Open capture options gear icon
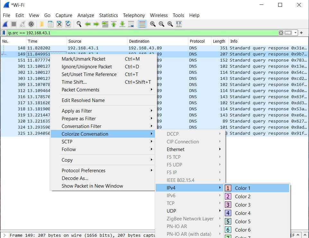Screen dimensions: 309x238 coord(31,24)
